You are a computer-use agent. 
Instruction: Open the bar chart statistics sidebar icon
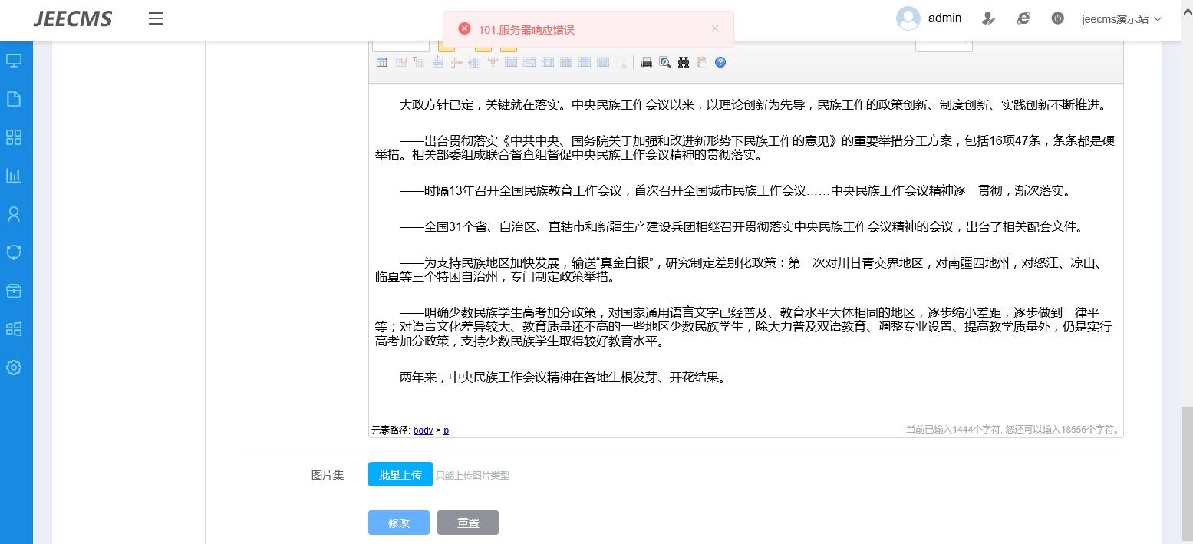(14, 176)
